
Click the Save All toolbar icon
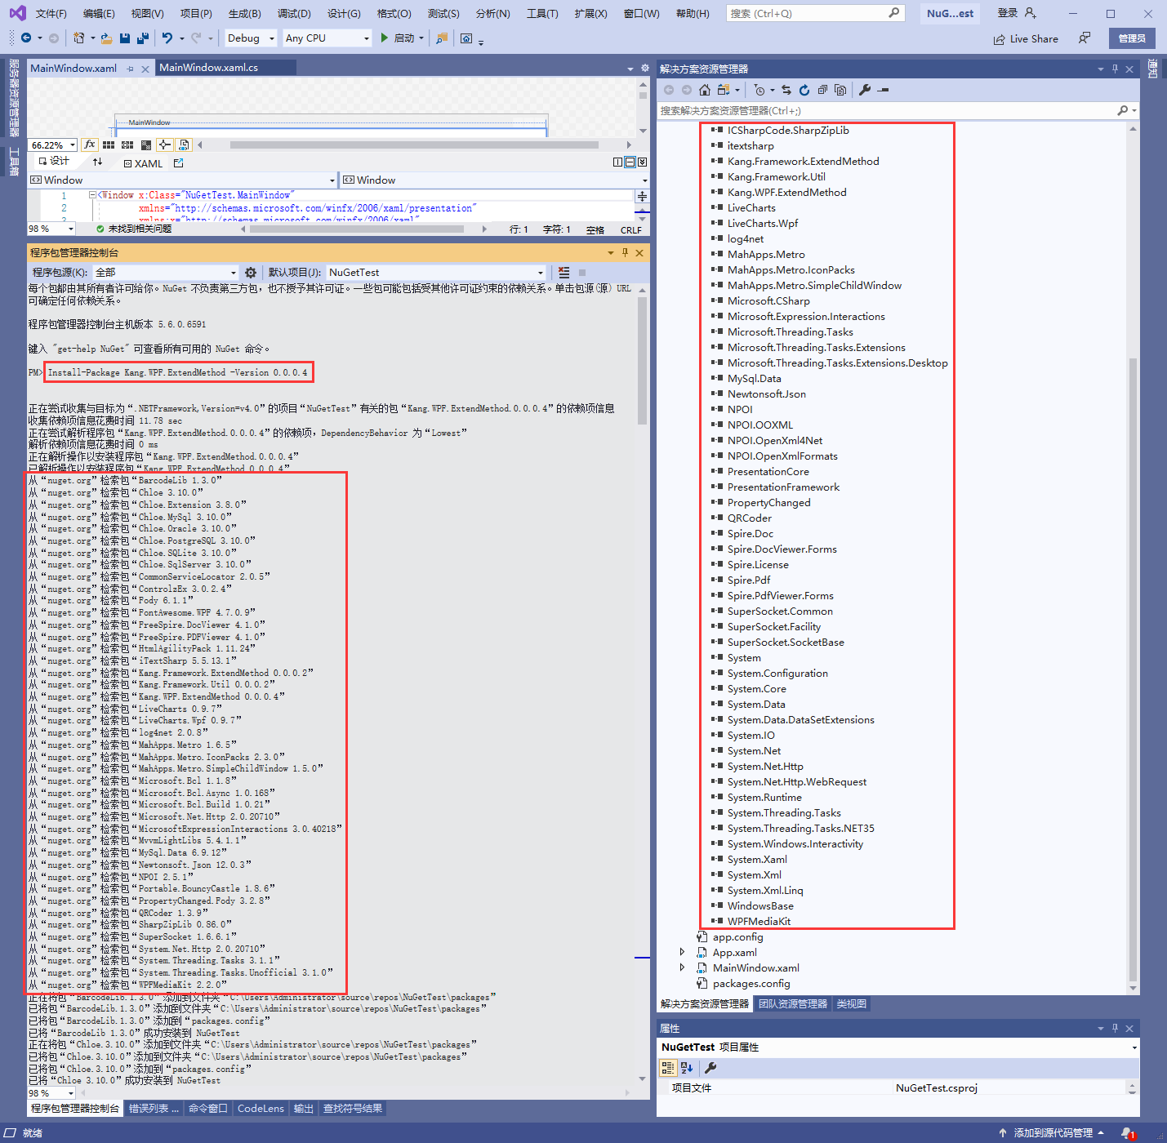pyautogui.click(x=143, y=38)
